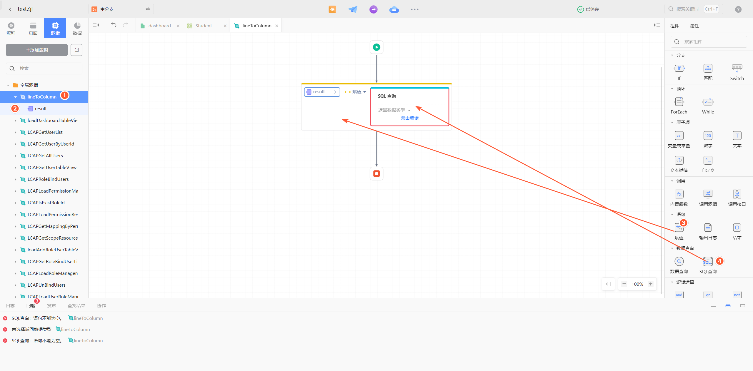
Task: Click the orange preview eye icon
Action: (332, 9)
